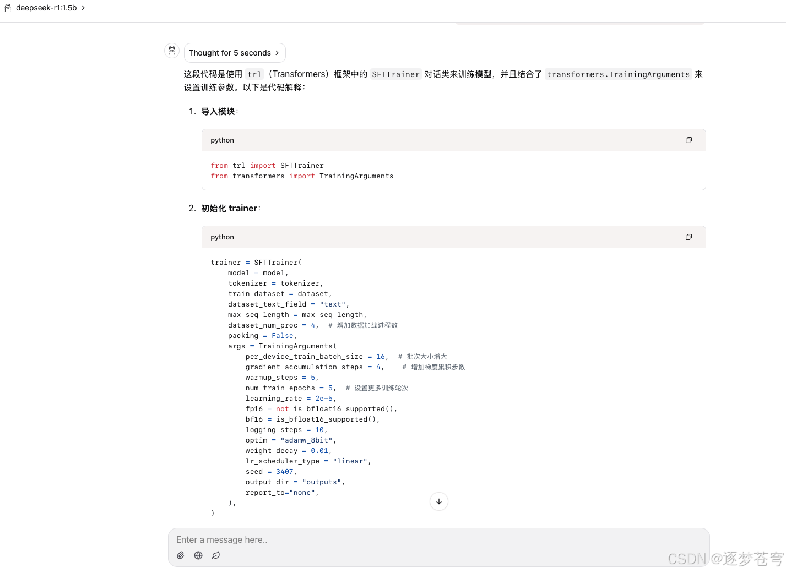Click code line 'optim = "adamw_8bit",'

pos(291,440)
